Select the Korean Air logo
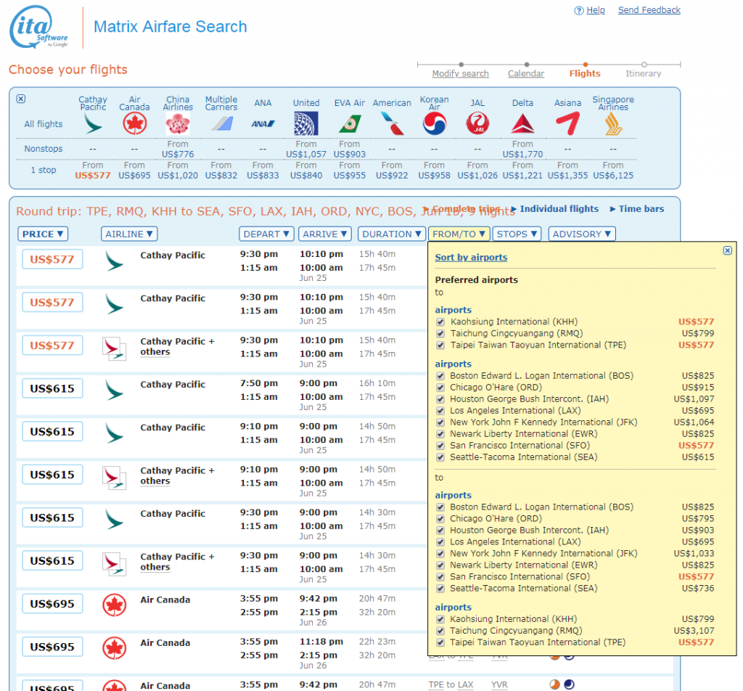This screenshot has height=691, width=743. coord(435,123)
